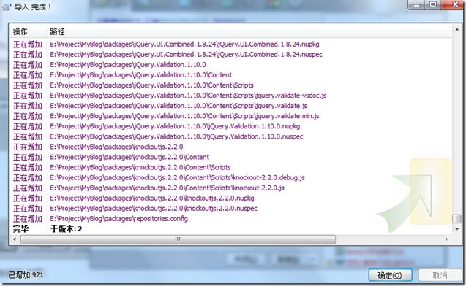Click vertical scrollbar down arrow

click(456, 229)
